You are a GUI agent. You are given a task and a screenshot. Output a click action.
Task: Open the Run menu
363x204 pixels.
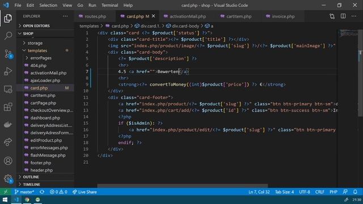pos(92,5)
